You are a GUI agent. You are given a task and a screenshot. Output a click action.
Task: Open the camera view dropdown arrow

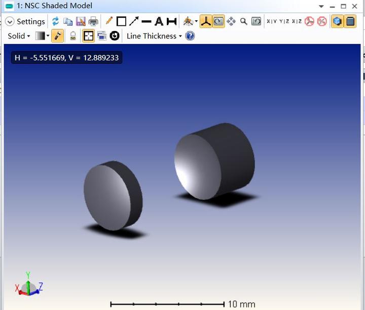tap(196, 21)
